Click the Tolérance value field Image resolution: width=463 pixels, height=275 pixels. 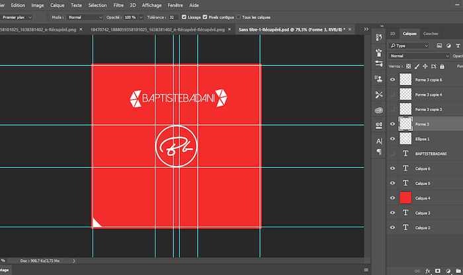coord(173,17)
